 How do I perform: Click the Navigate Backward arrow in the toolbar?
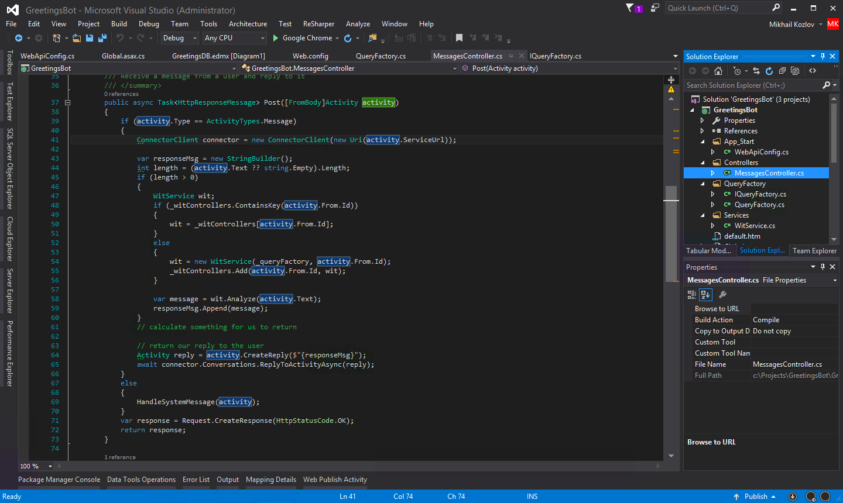click(19, 38)
